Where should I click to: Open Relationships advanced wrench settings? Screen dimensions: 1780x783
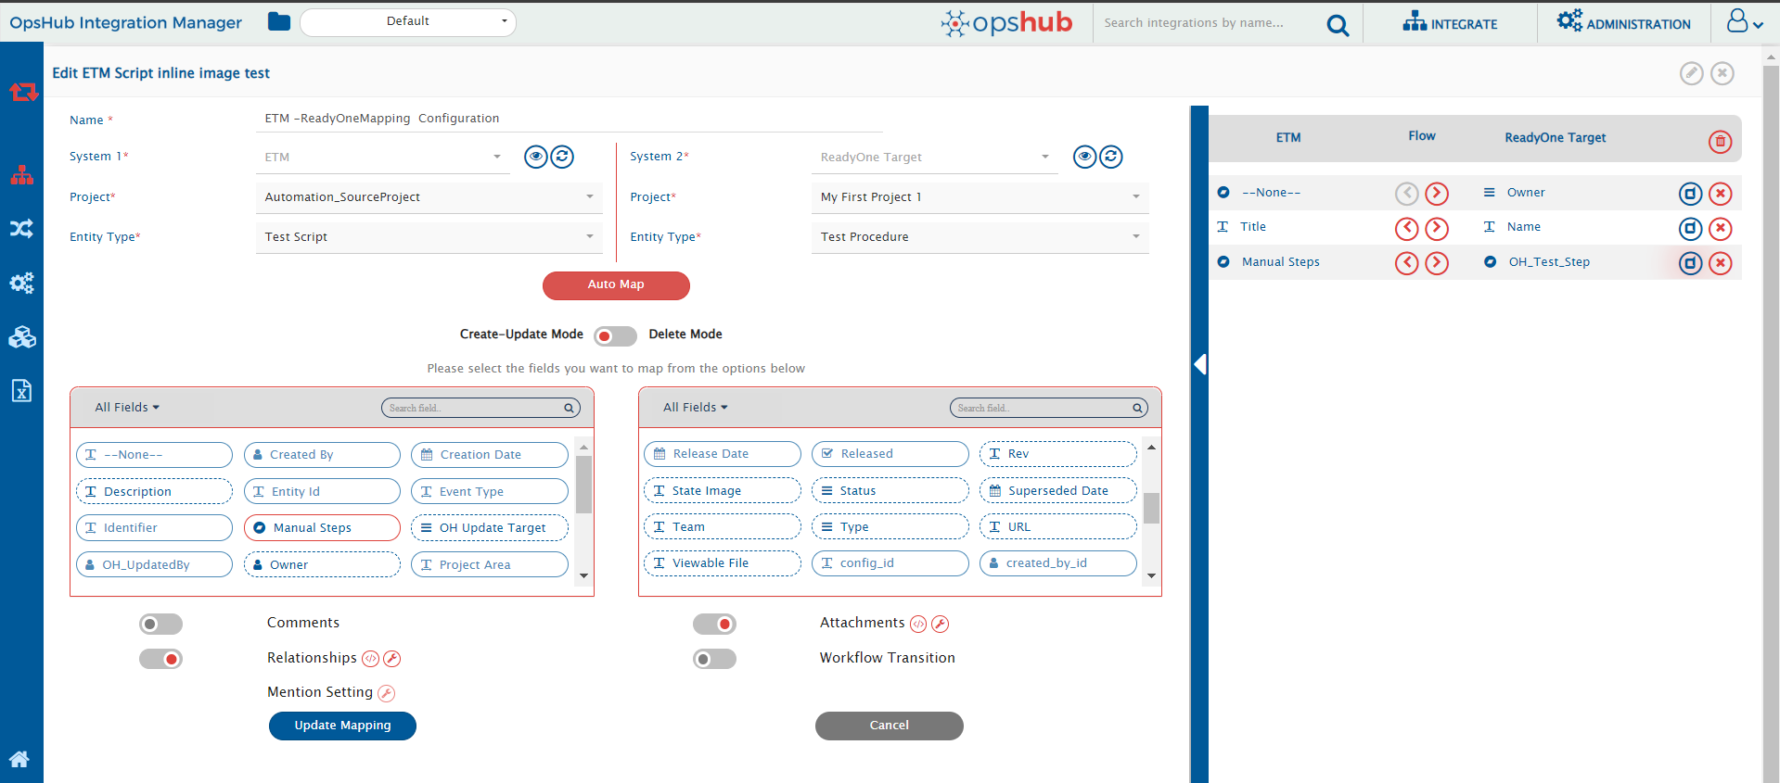pos(392,659)
